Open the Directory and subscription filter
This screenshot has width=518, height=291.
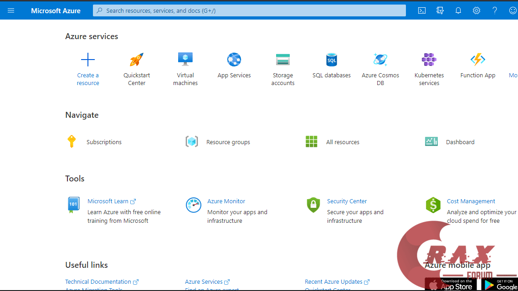coord(440,10)
